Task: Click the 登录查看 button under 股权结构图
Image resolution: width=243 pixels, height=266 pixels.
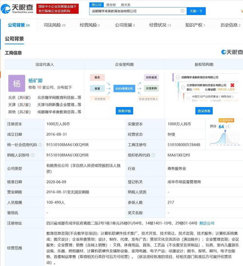Action: [204, 111]
